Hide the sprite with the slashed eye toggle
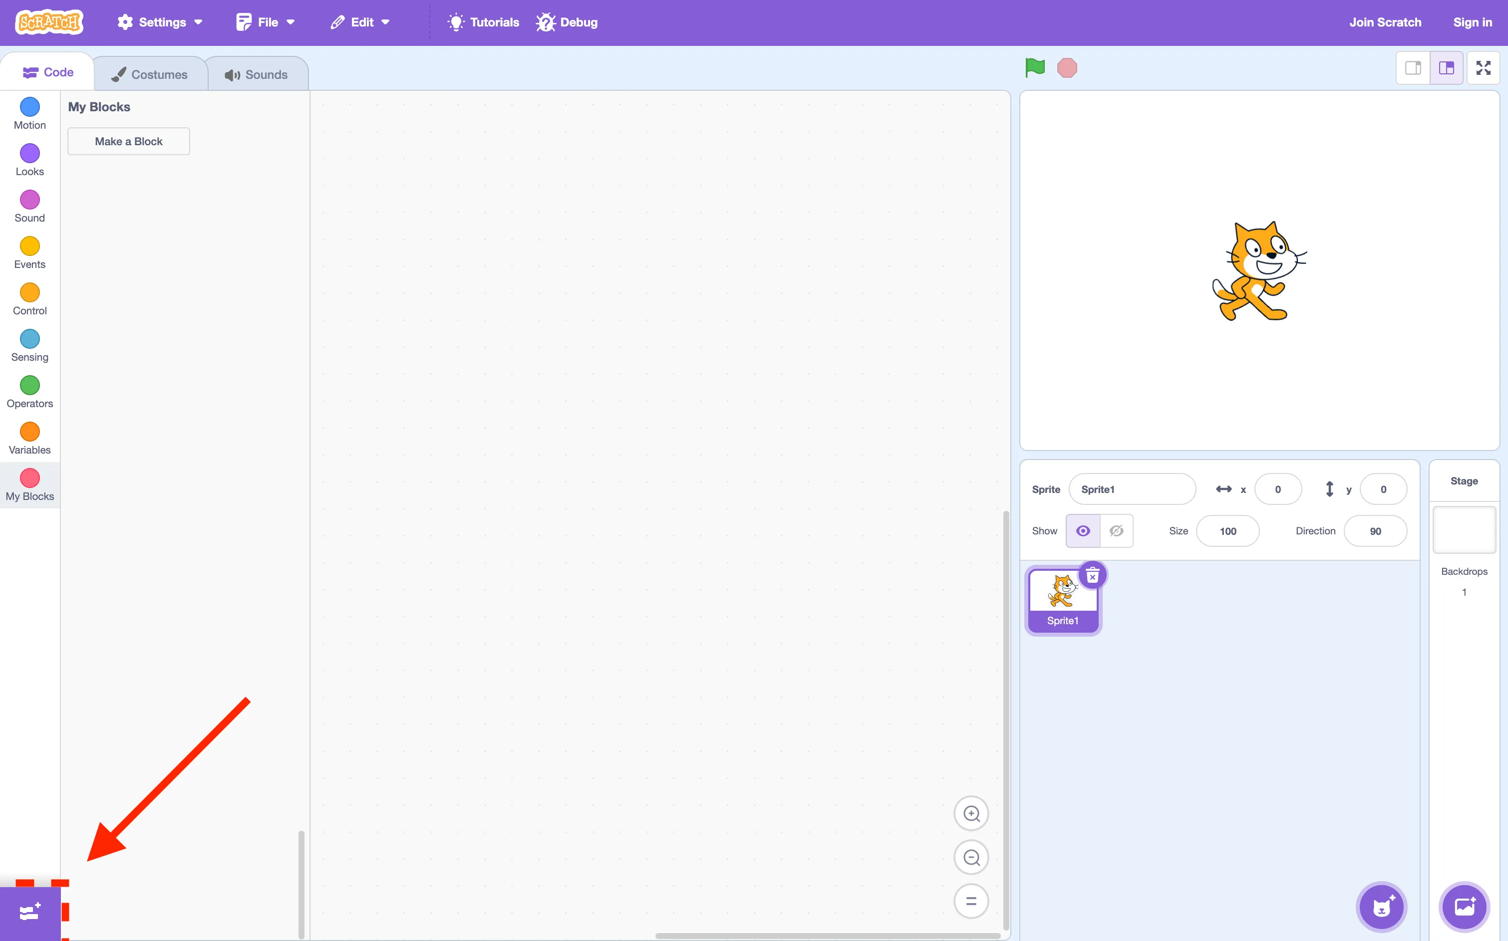This screenshot has height=941, width=1508. pyautogui.click(x=1116, y=530)
